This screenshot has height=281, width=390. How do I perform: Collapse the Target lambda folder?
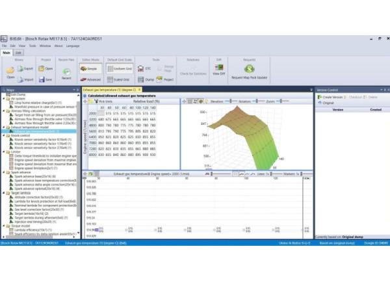click(3, 193)
